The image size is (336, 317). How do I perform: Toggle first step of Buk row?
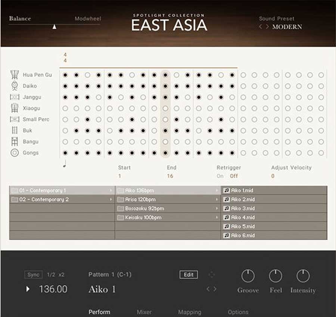pyautogui.click(x=65, y=131)
